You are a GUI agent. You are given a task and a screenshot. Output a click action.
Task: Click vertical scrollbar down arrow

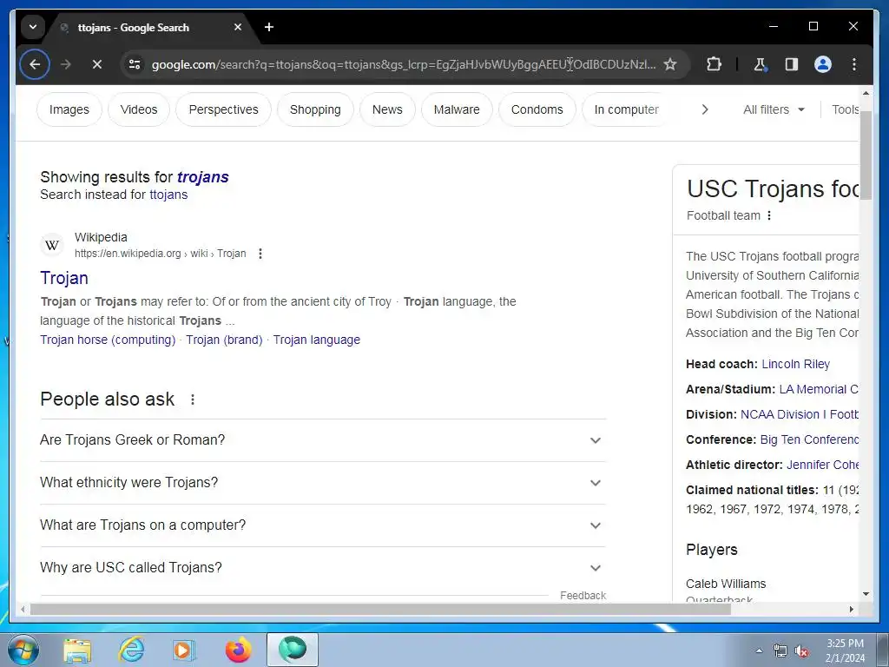tap(866, 594)
